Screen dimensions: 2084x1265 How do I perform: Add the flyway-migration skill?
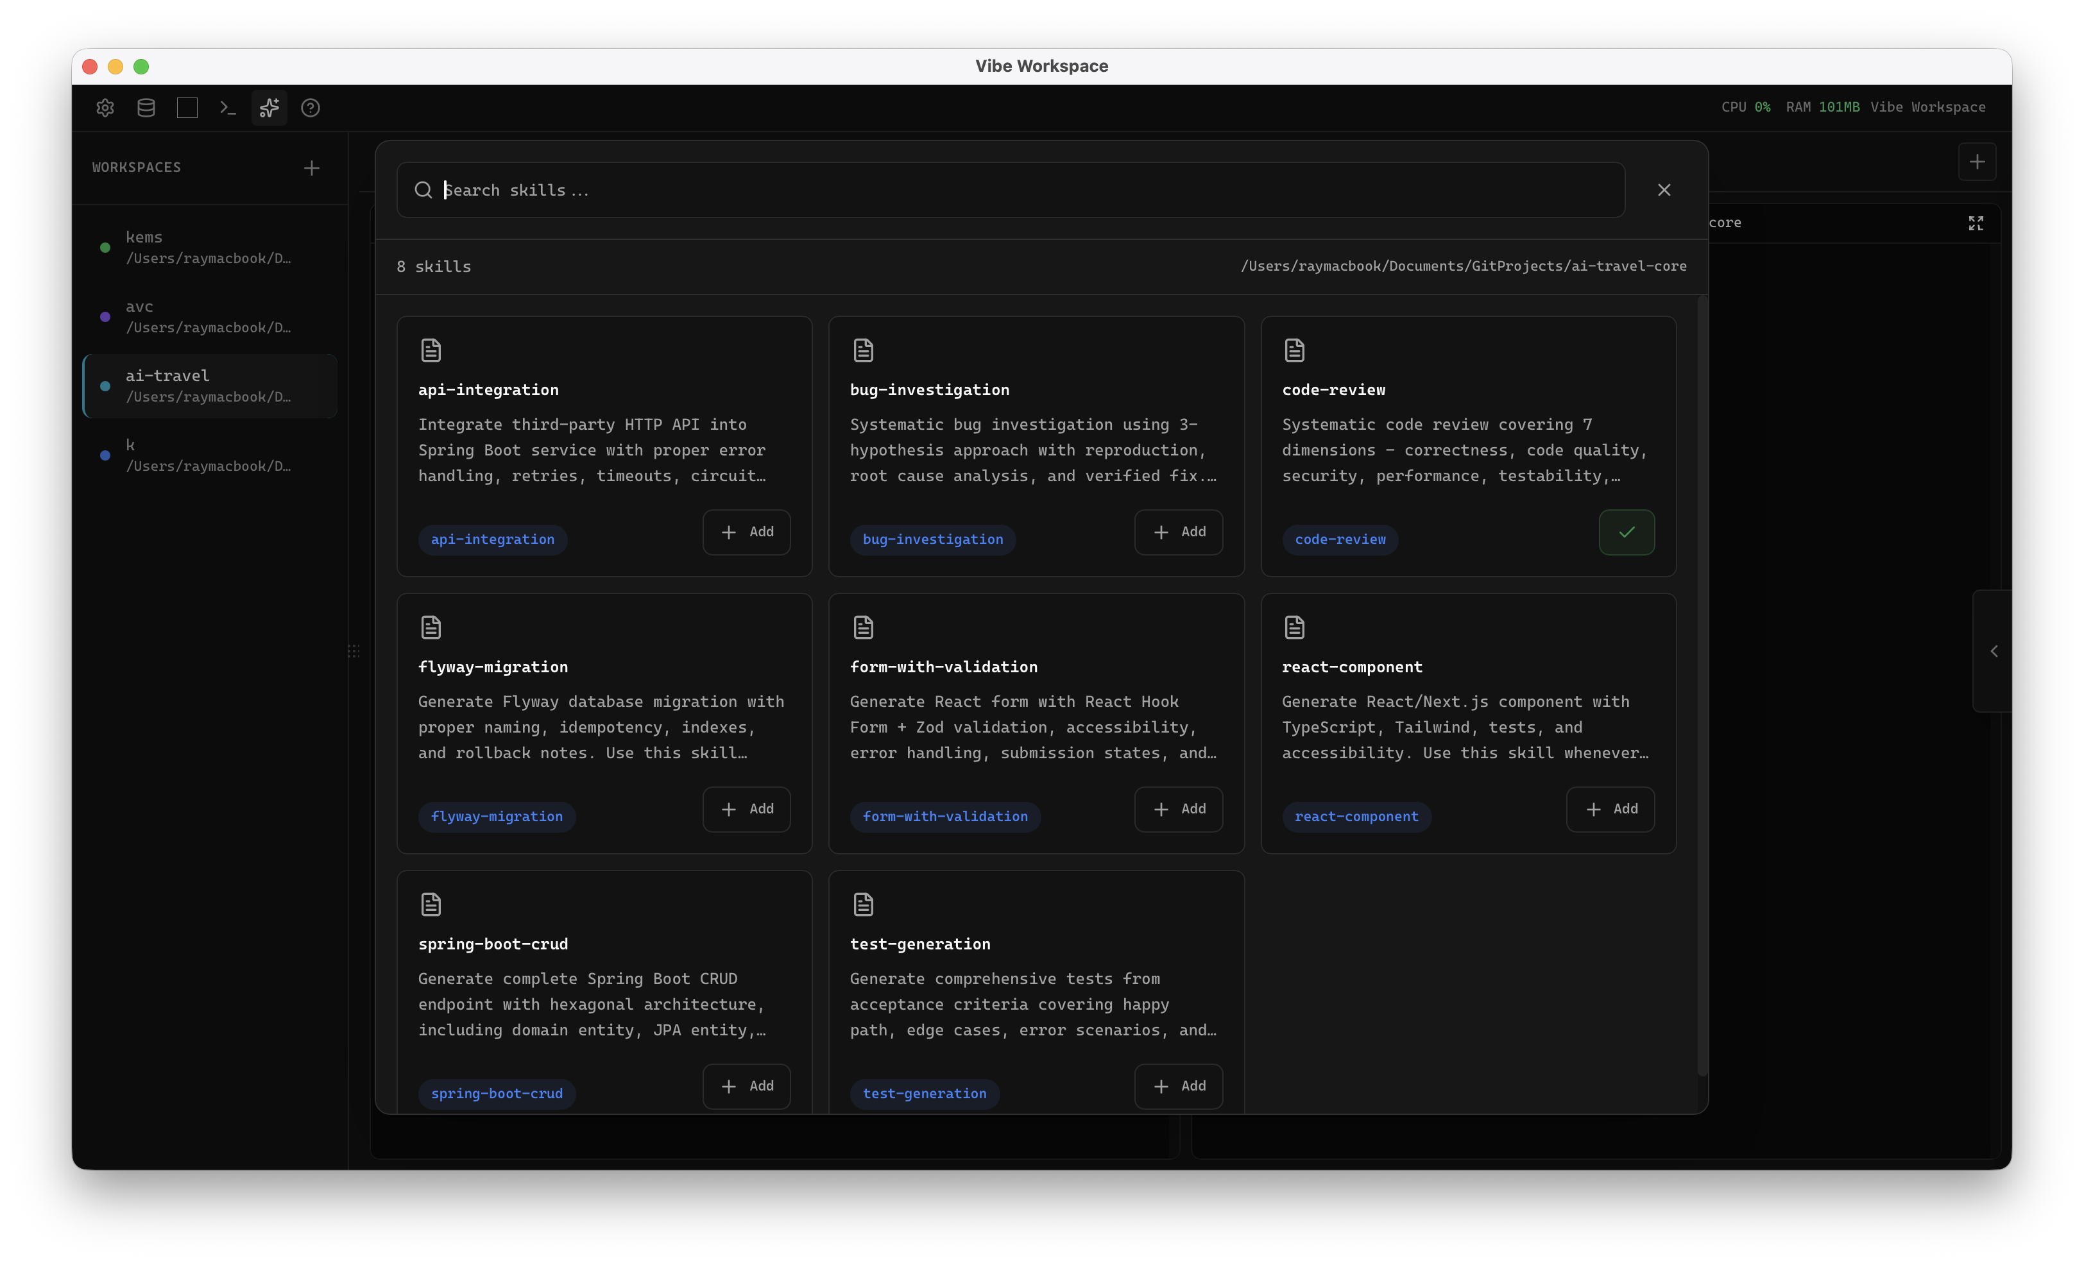tap(746, 810)
